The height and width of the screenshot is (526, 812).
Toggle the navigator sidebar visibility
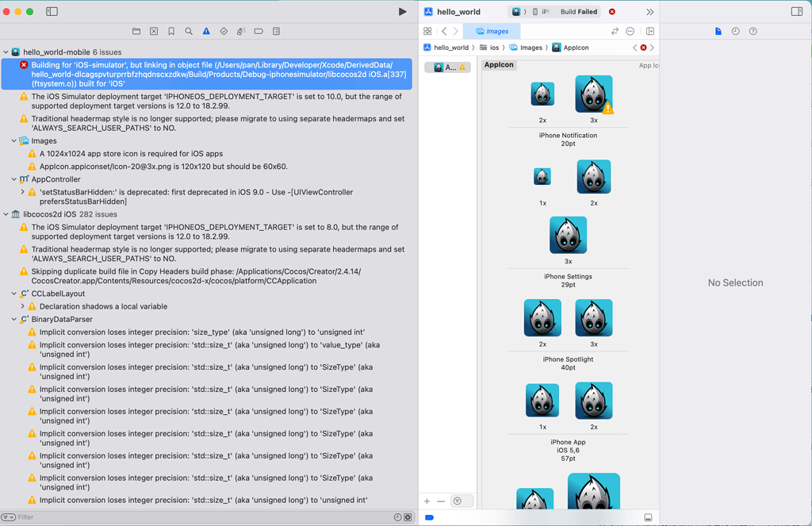pos(52,11)
